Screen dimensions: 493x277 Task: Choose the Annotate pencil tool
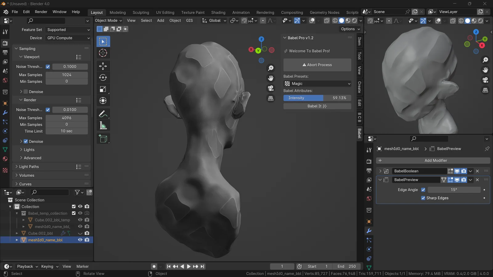click(x=103, y=114)
